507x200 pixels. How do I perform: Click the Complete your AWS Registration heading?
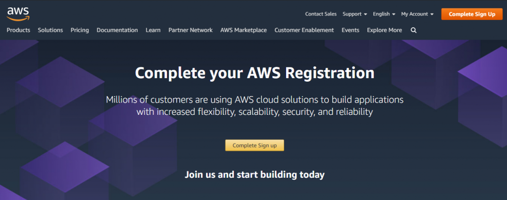pyautogui.click(x=254, y=73)
